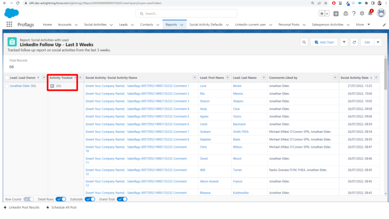Click the browser zoom magnifier icon
Image resolution: width=389 pixels, height=219 pixels.
pos(312,3)
